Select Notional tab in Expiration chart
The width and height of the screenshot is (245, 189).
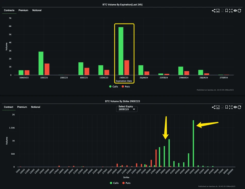coord(37,10)
